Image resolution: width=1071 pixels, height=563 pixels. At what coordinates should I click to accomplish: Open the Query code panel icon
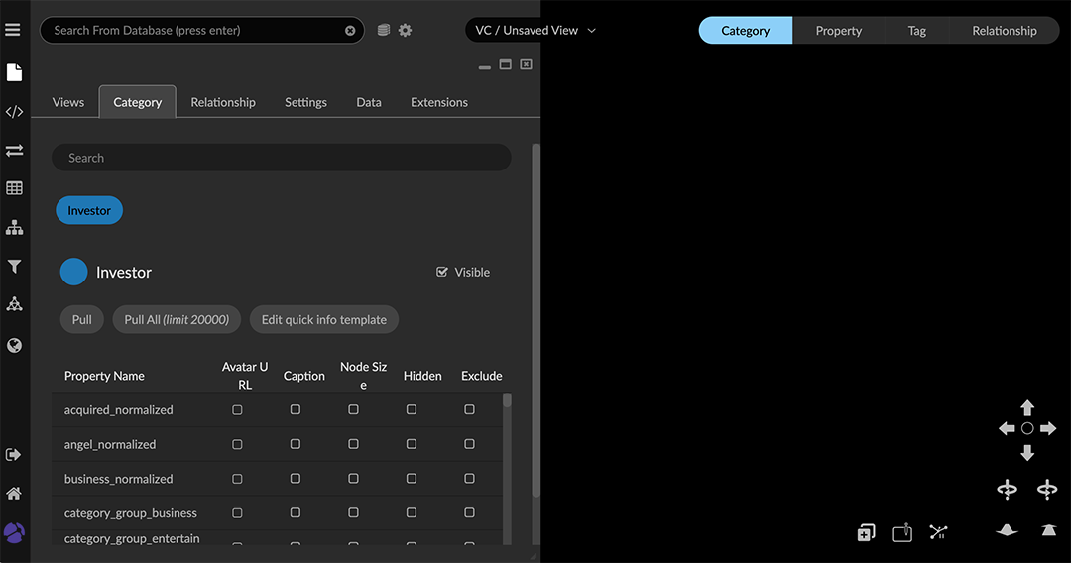[x=14, y=112]
